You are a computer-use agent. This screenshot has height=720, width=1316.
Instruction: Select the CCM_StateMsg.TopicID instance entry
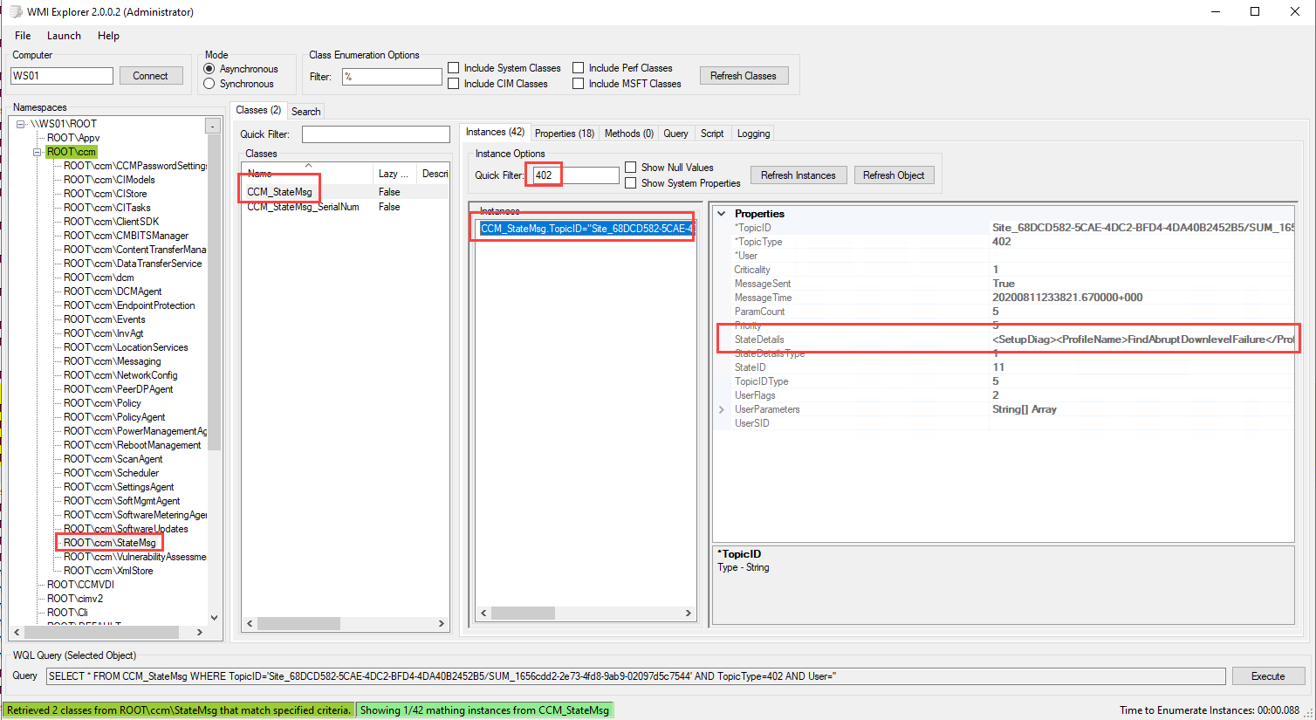[x=586, y=229]
